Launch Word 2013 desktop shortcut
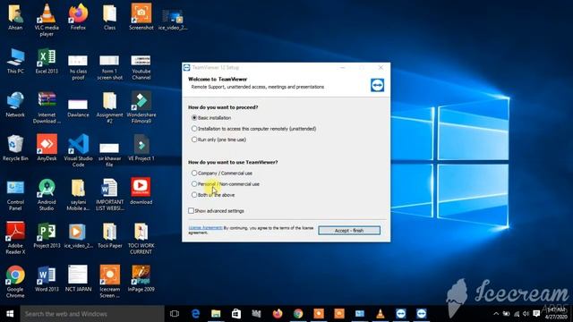 pyautogui.click(x=47, y=278)
